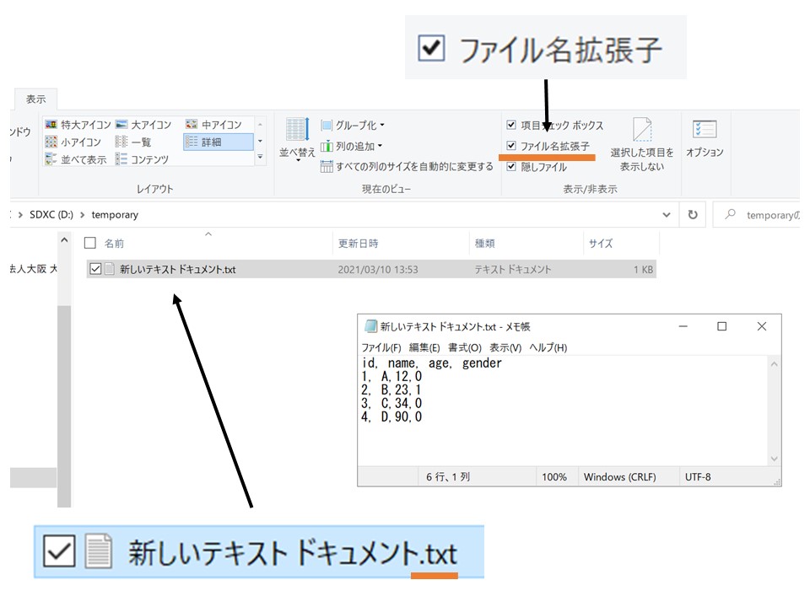Switch to 大アイコン view

click(x=121, y=125)
